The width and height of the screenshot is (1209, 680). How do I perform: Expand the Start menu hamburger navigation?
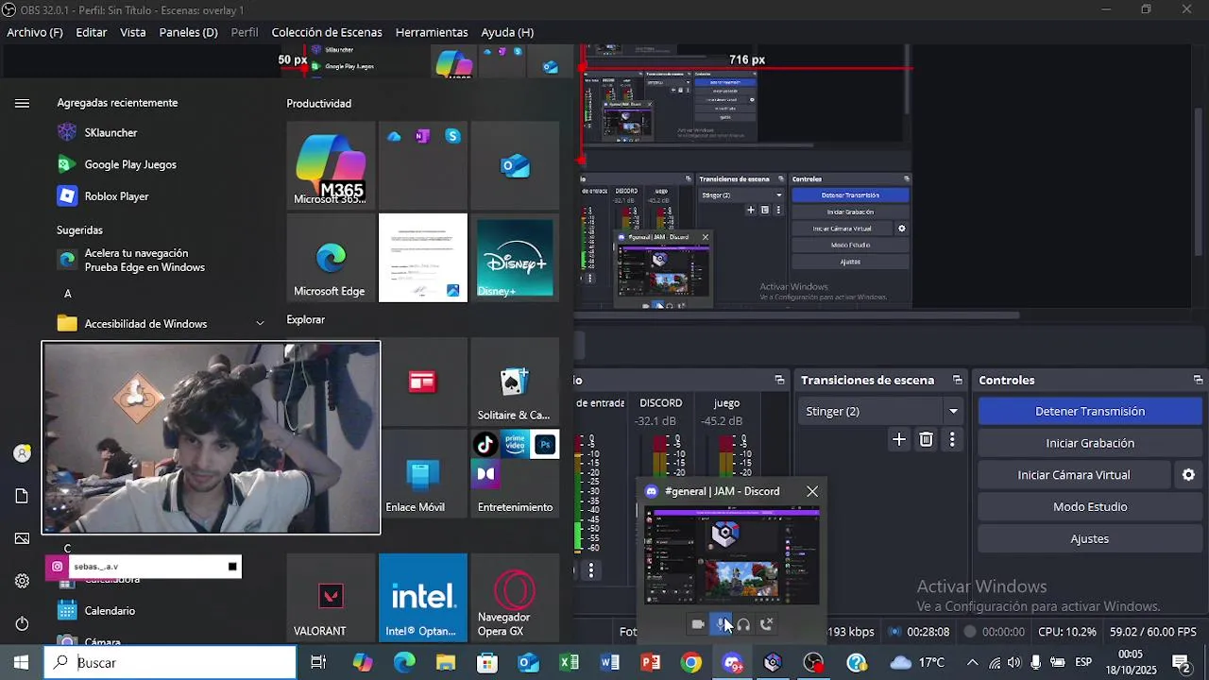(x=22, y=104)
